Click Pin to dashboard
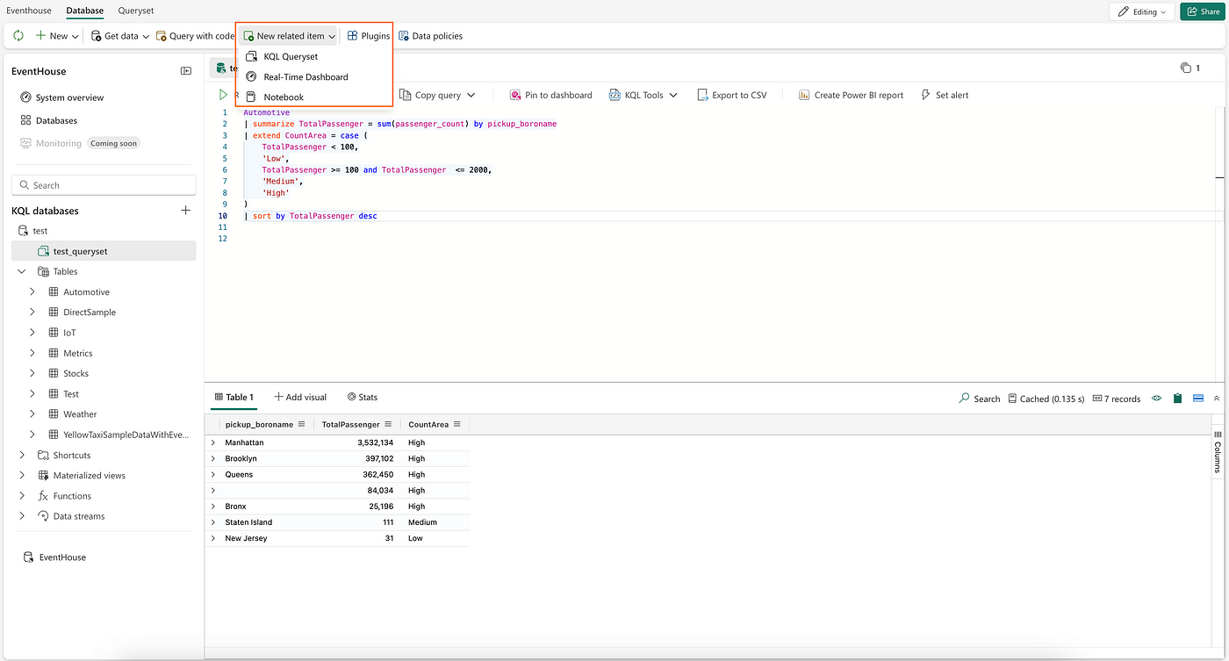The width and height of the screenshot is (1229, 661). [550, 95]
